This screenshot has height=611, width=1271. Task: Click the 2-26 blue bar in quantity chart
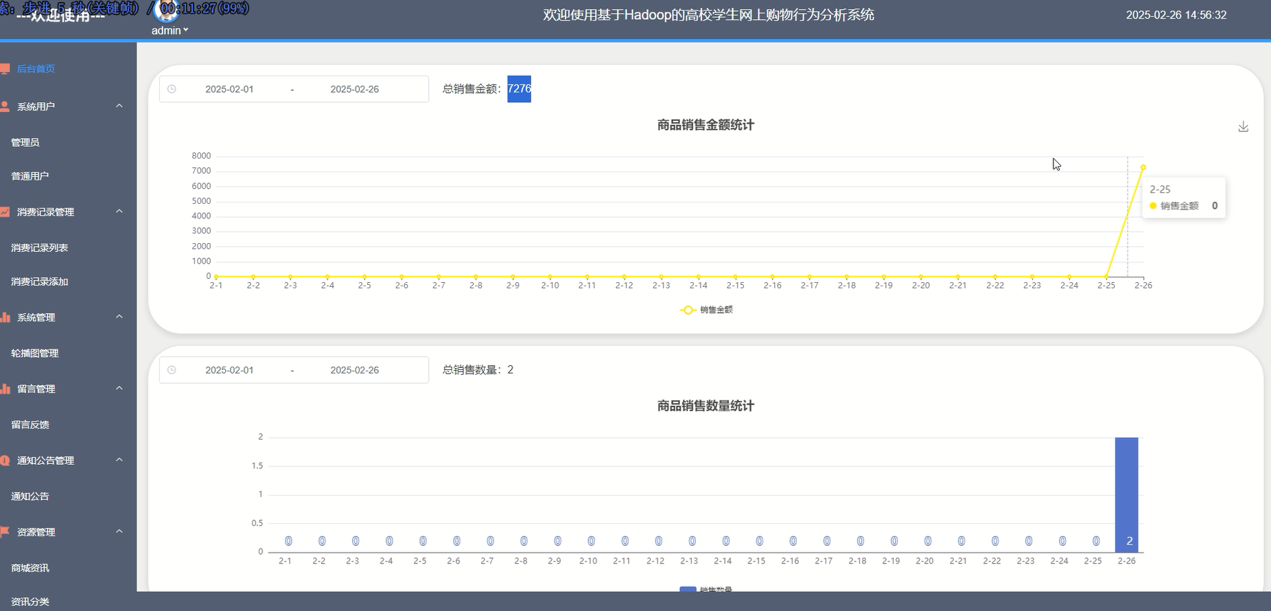[1127, 494]
